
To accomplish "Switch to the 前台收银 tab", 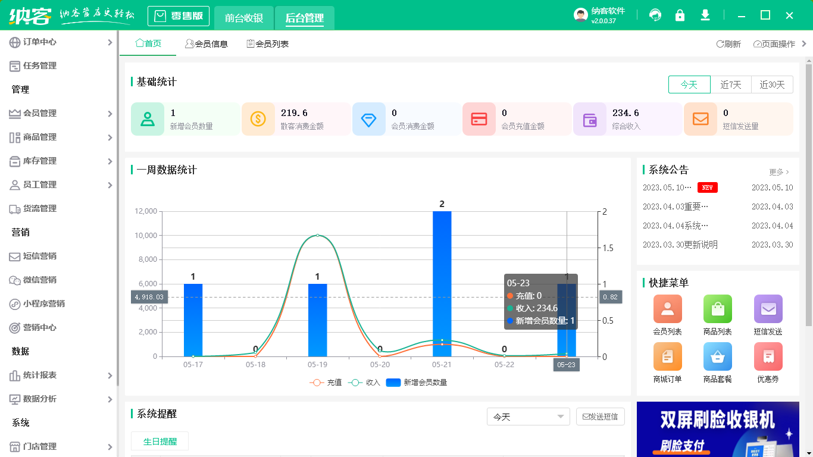I will [x=244, y=18].
